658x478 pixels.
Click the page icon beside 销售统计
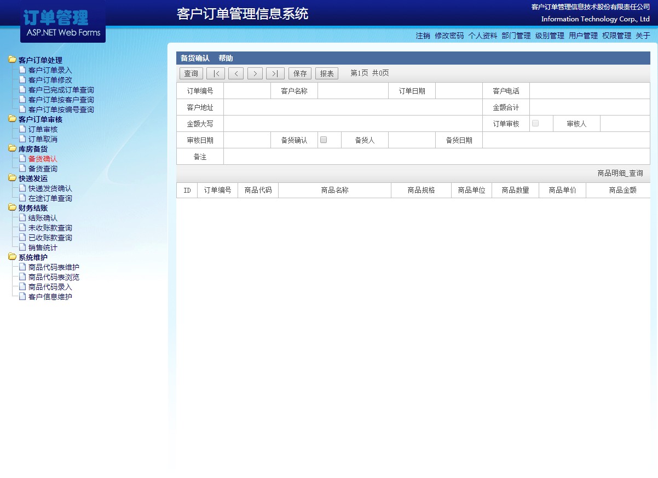click(x=22, y=247)
